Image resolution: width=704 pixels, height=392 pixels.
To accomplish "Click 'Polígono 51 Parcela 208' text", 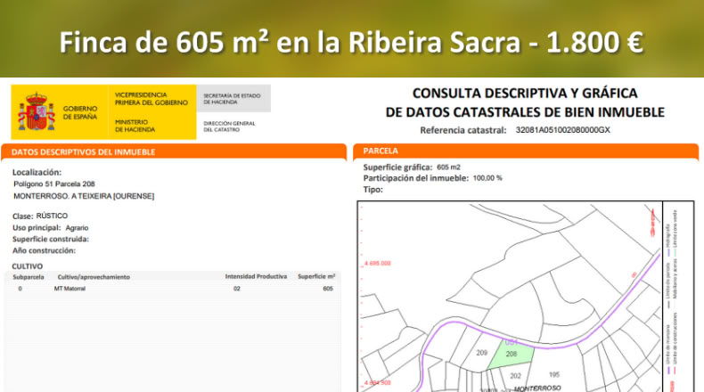I will 53,184.
